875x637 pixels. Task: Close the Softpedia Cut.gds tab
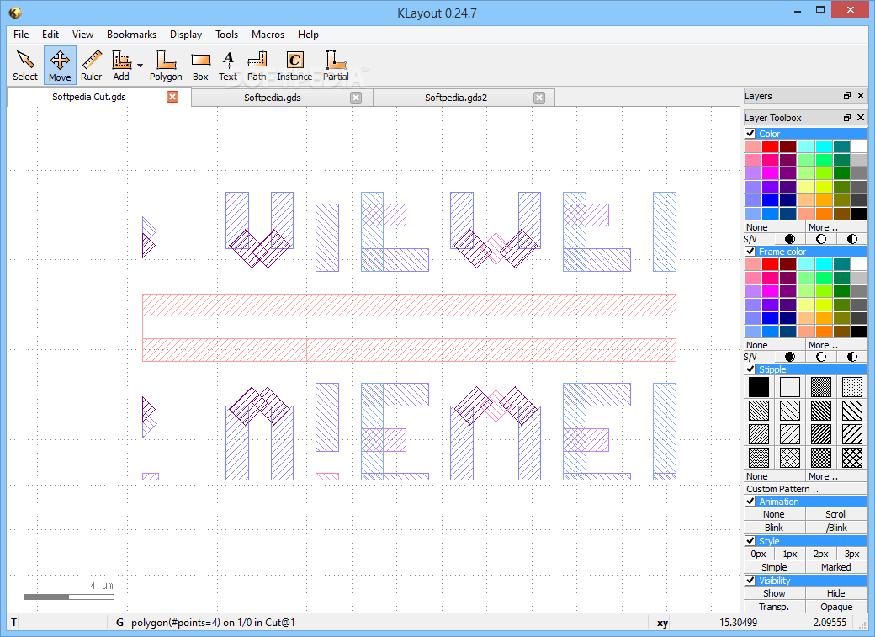click(172, 97)
